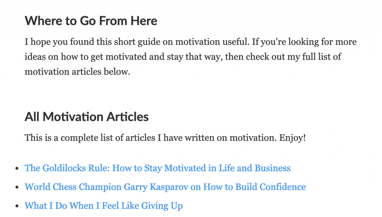Click the words 'World Chess Champion' in the link
Screen dimensions: 382x217
point(73,187)
